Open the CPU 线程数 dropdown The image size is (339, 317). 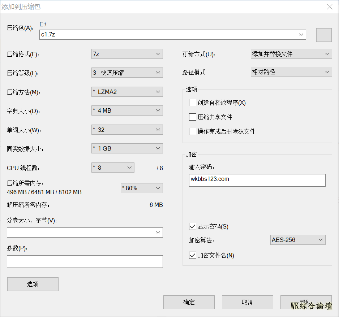[113, 168]
